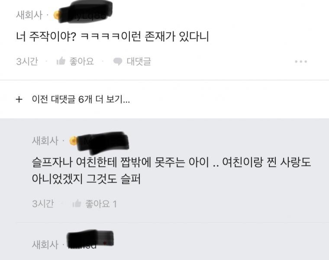Screen dimensions: 329x260
Task: Tap the yellow badge icon on the top comment
Action: (x=57, y=15)
